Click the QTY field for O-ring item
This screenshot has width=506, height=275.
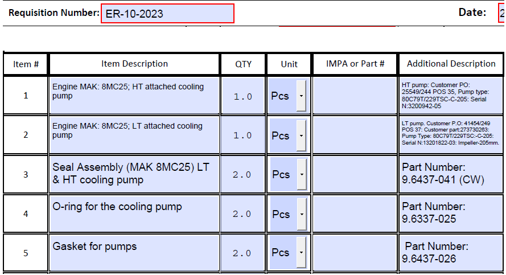(x=243, y=214)
